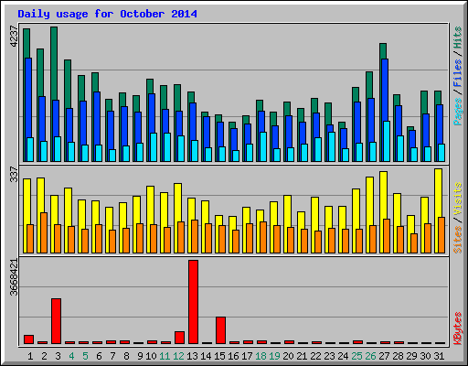Click day 31 on the x-axis
Viewport: 468px width, 366px height.
pyautogui.click(x=439, y=356)
